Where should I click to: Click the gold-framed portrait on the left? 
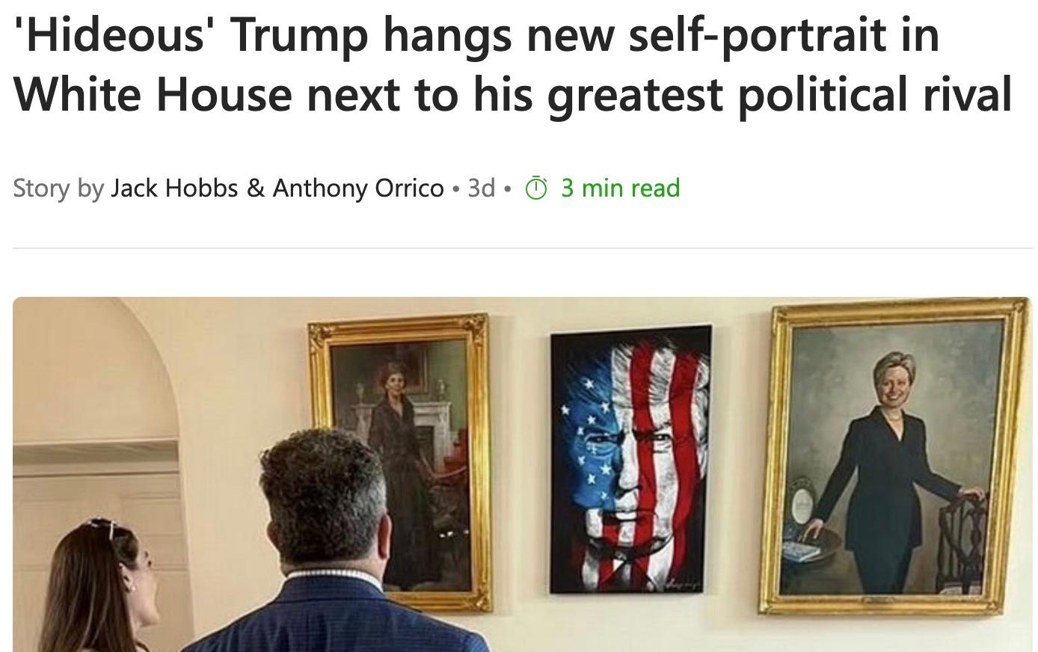tap(400, 460)
